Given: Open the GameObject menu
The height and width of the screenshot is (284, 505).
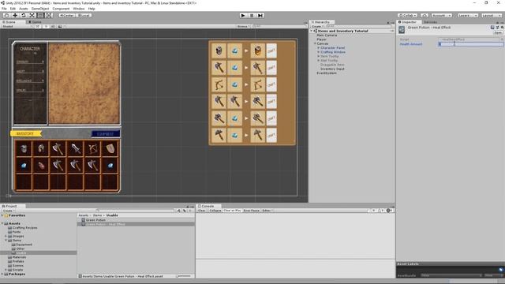Looking at the screenshot, I should tap(40, 9).
